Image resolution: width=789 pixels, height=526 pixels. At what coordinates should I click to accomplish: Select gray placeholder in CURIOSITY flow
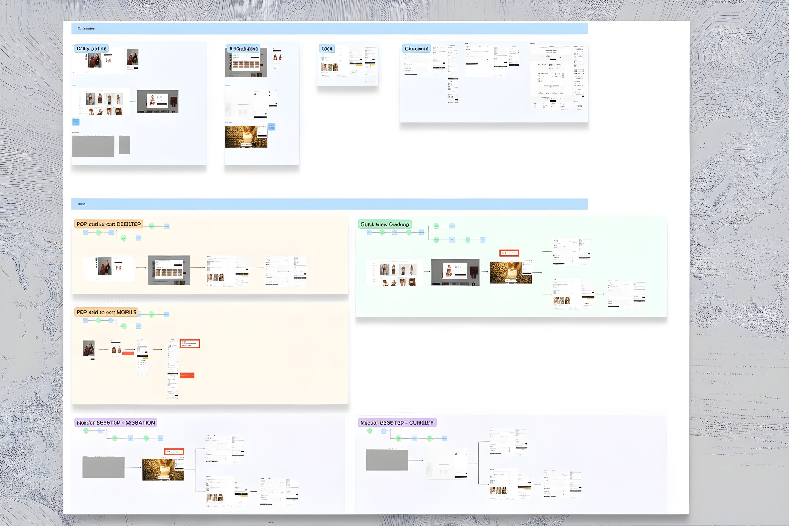pyautogui.click(x=387, y=460)
